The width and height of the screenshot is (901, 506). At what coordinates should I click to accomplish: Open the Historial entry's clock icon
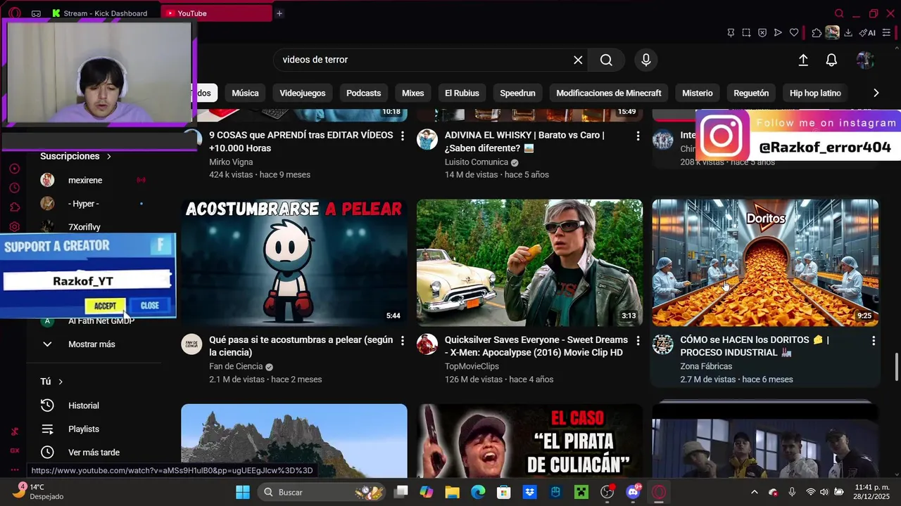point(47,406)
